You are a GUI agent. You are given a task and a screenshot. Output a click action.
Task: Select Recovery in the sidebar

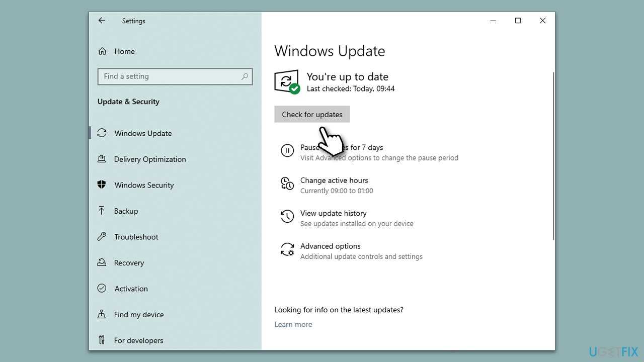(129, 263)
